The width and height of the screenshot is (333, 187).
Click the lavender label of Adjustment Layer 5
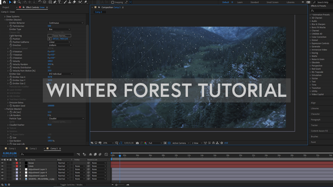pos(17,169)
